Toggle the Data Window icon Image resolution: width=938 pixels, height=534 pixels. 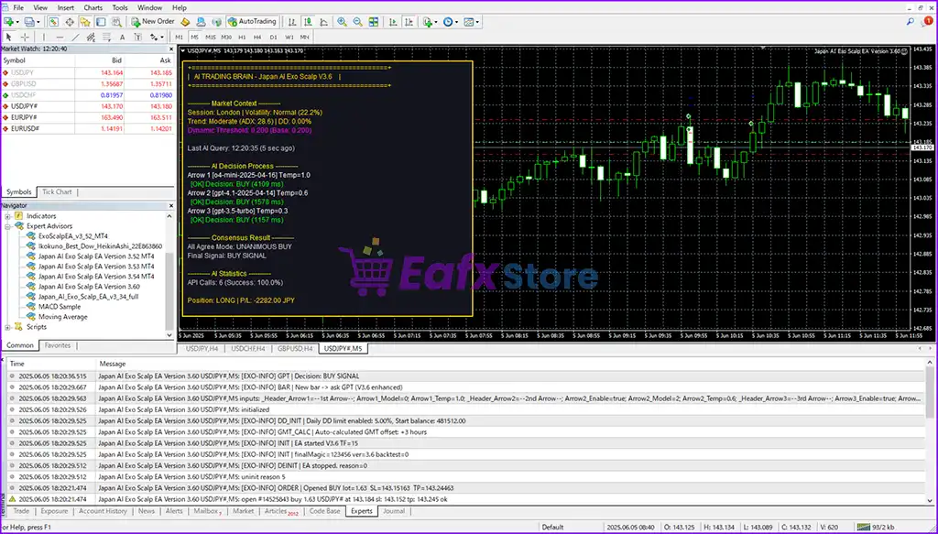point(70,22)
